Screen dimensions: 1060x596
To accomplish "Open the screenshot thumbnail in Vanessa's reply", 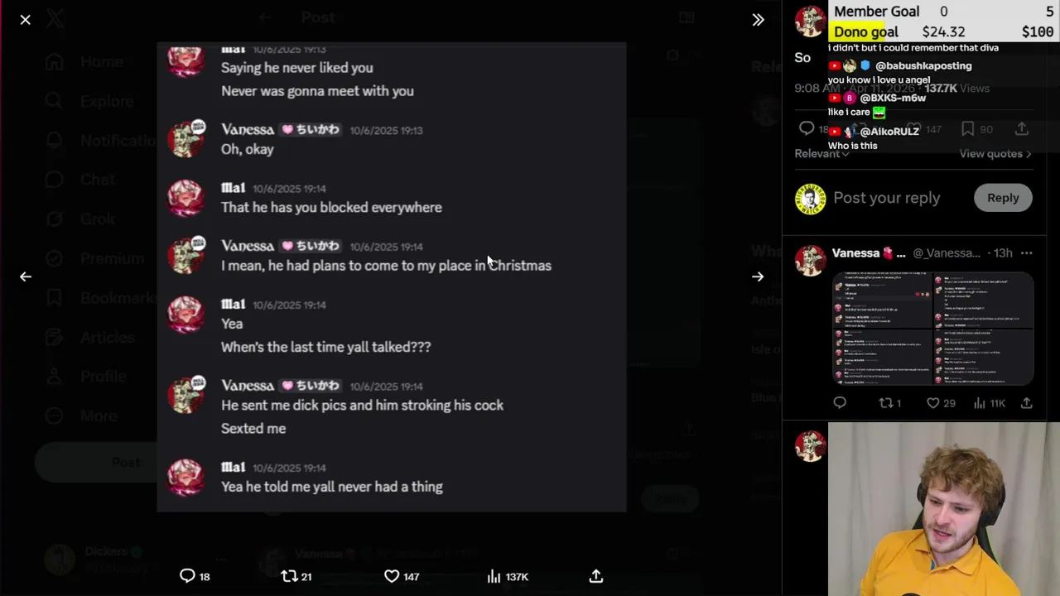I will point(932,329).
